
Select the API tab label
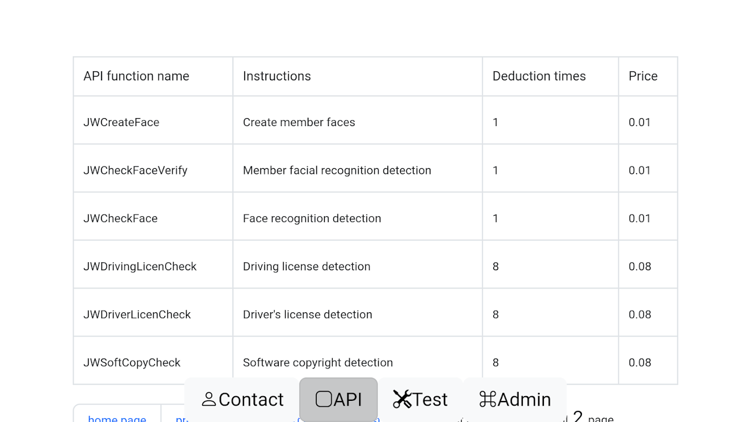point(348,399)
